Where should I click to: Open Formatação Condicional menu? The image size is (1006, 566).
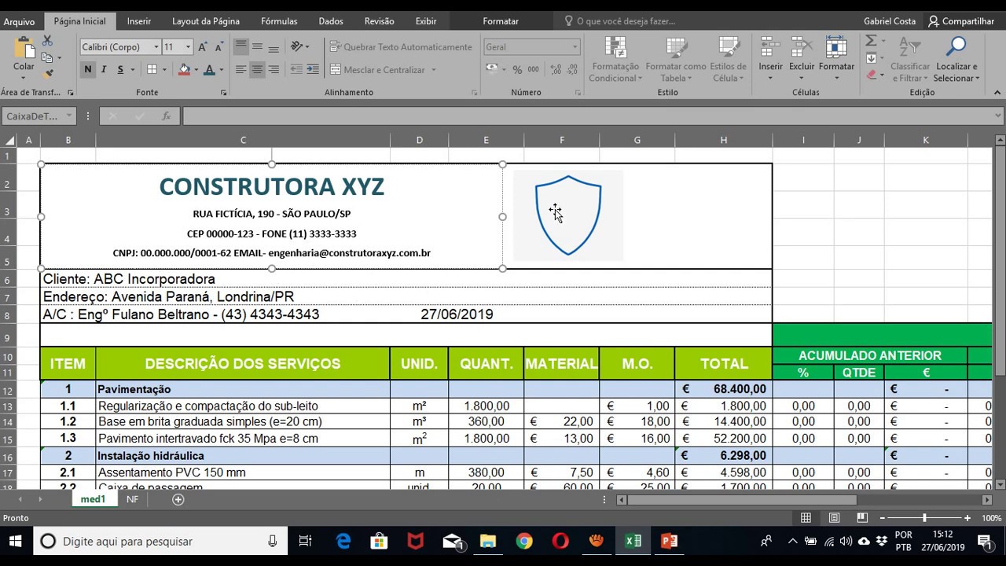click(615, 60)
